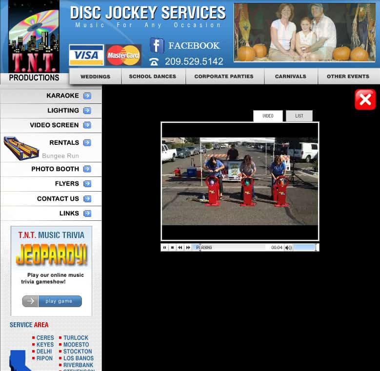Select Modesto in service area

coord(76,345)
